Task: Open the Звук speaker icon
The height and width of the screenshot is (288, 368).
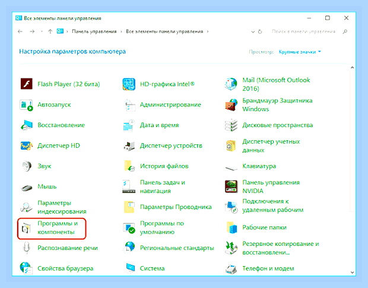Action: coord(27,166)
